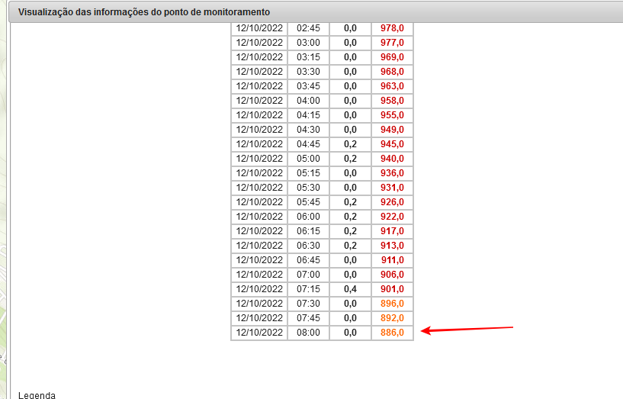Select the red 911,0 reading

(392, 260)
